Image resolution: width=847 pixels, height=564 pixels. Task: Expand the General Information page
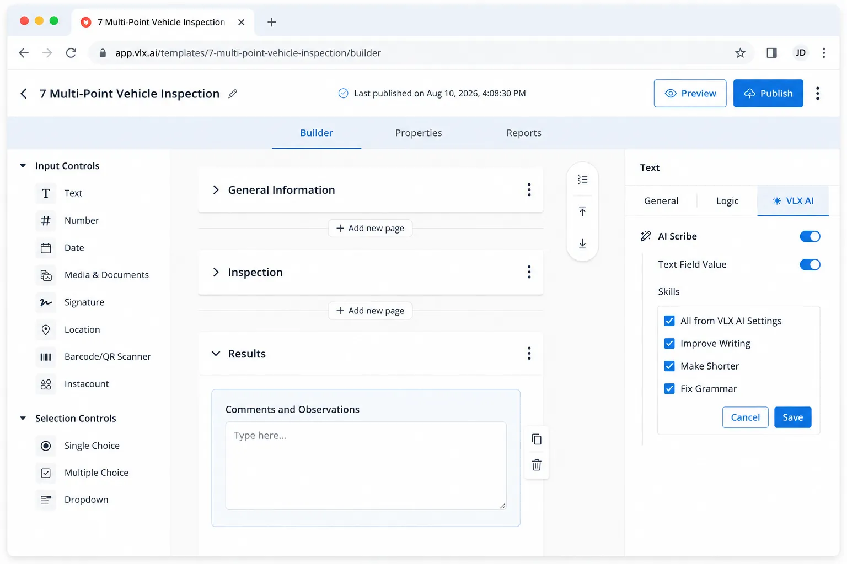216,190
